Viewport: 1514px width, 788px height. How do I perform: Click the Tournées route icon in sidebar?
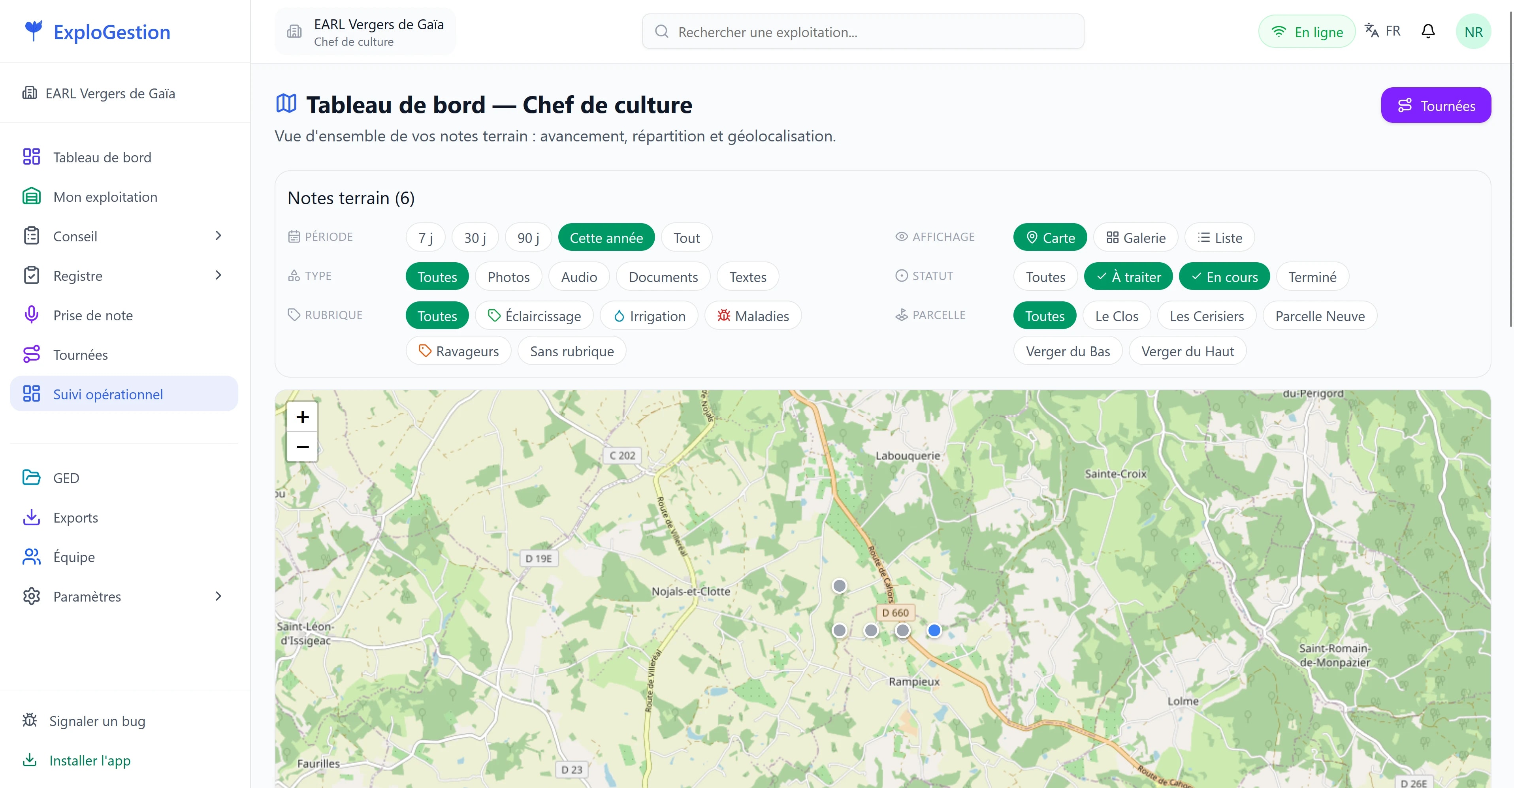31,354
